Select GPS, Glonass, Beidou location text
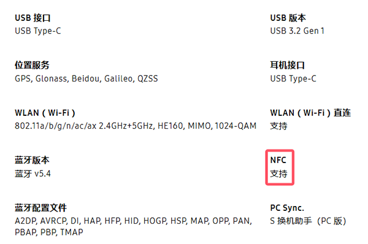 pyautogui.click(x=86, y=78)
